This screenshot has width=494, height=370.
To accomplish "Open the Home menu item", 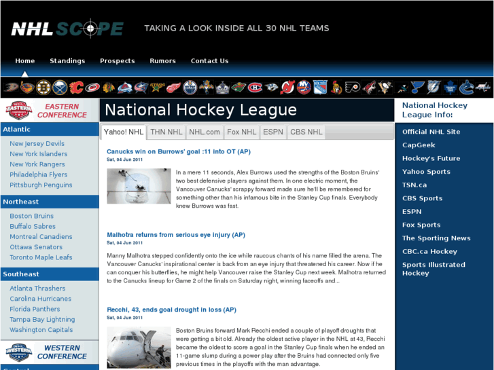I will click(x=25, y=61).
